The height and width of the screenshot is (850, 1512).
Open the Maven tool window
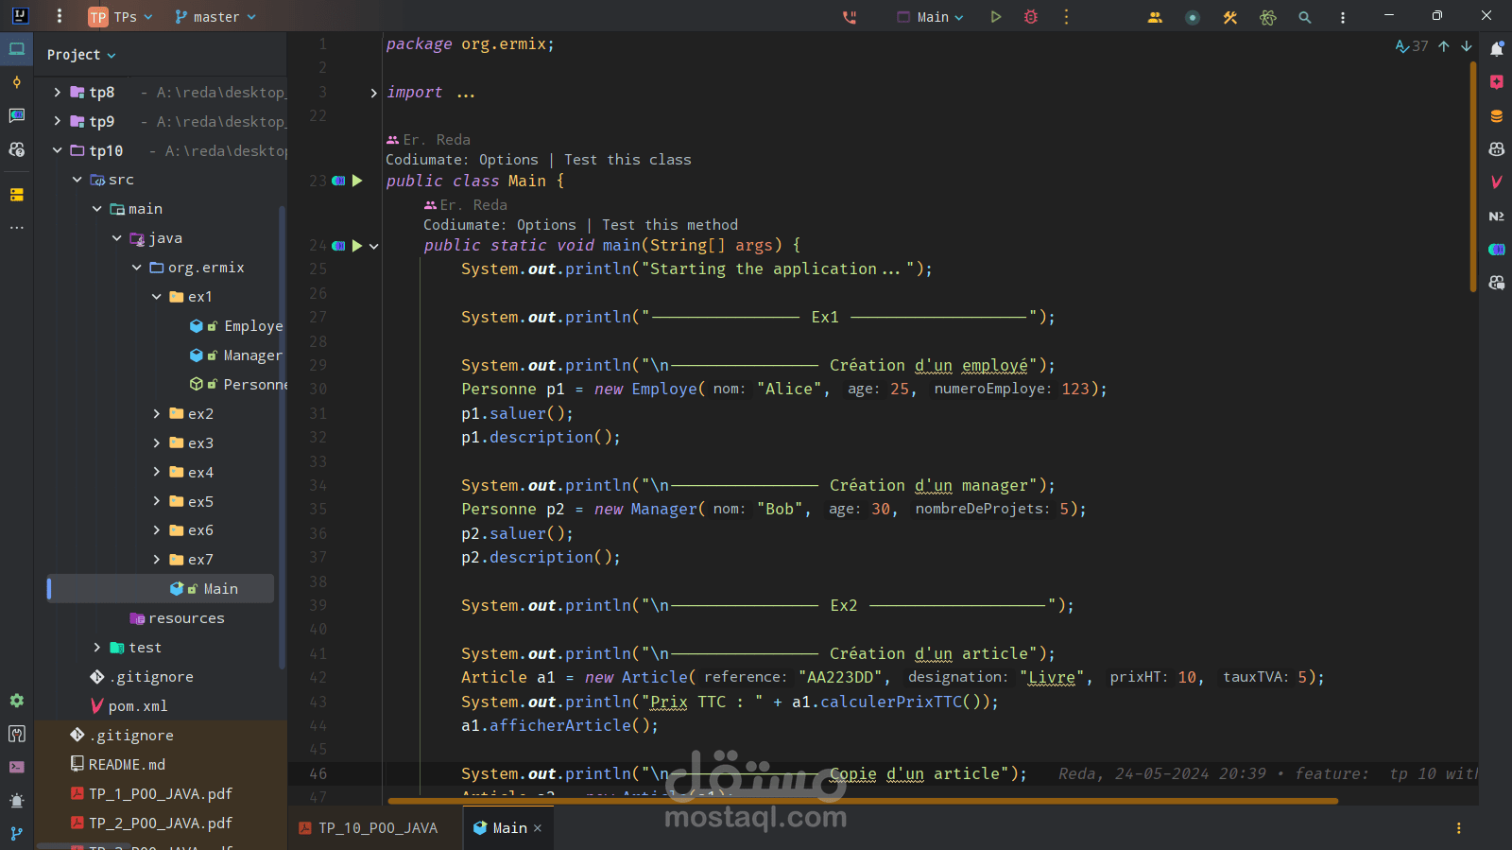click(1497, 182)
